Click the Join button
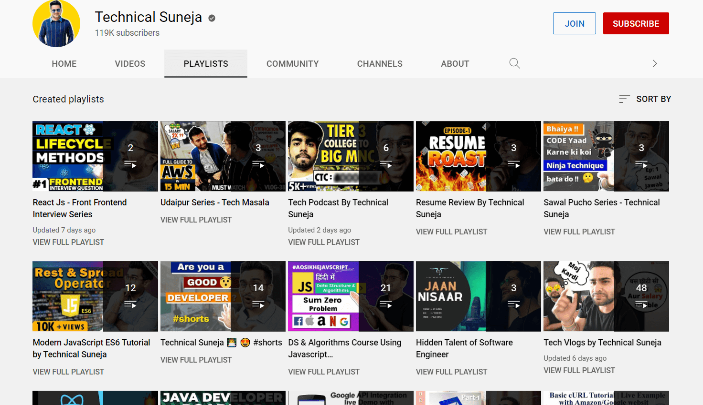Viewport: 703px width, 405px height. [575, 23]
